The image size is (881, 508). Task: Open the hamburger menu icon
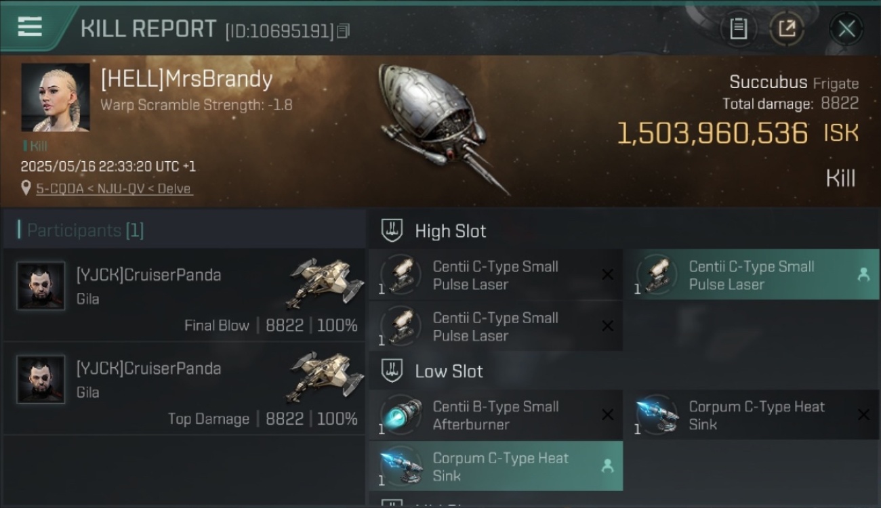(x=30, y=27)
